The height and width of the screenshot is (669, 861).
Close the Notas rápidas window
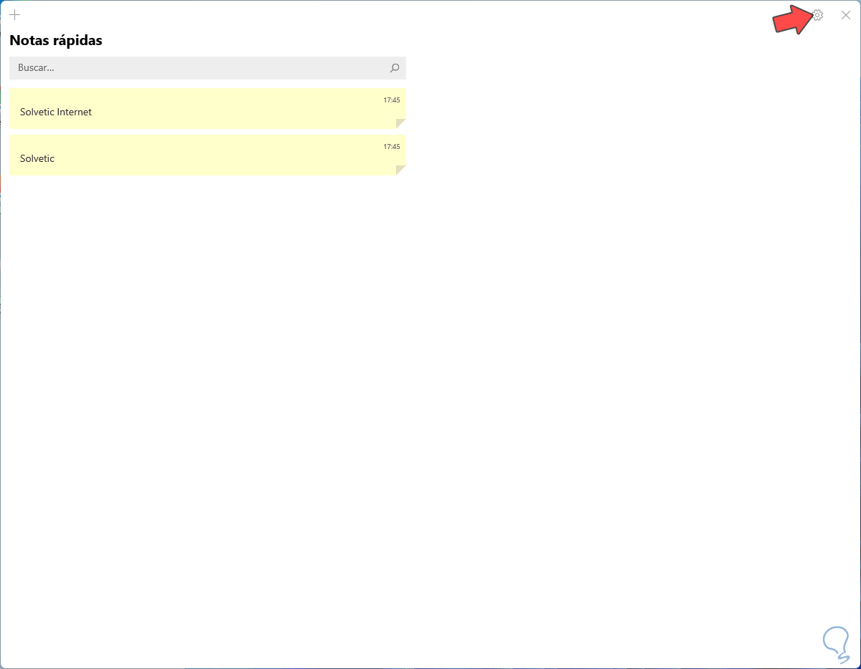845,15
